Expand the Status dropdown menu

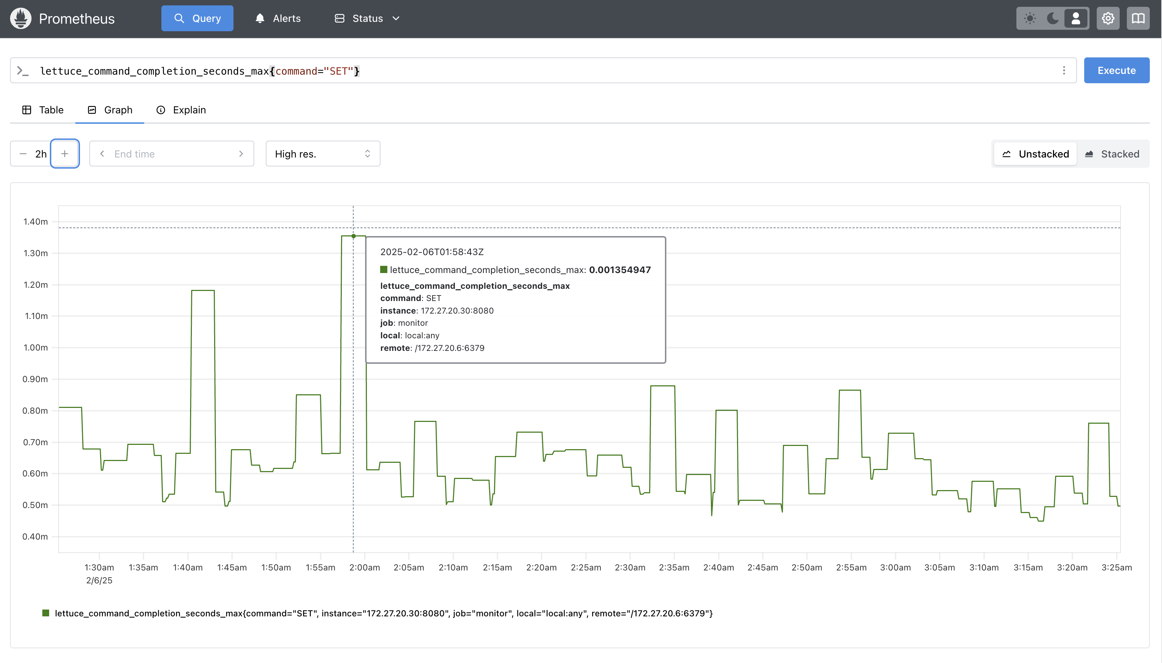coord(367,18)
